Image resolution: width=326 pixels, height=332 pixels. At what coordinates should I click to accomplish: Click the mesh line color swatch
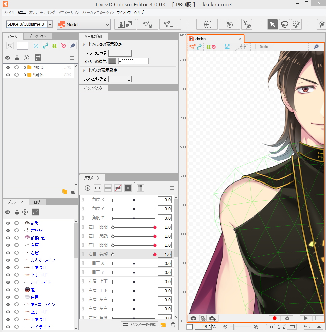tap(112, 61)
